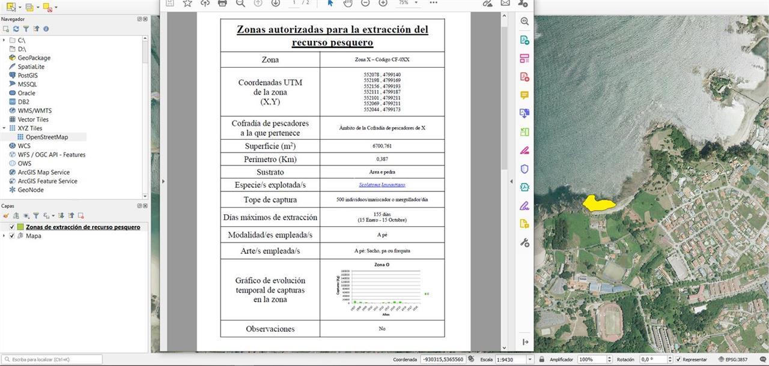Click the Capas remove layer icon
Viewport: 769px width, 366px height.
(x=81, y=215)
